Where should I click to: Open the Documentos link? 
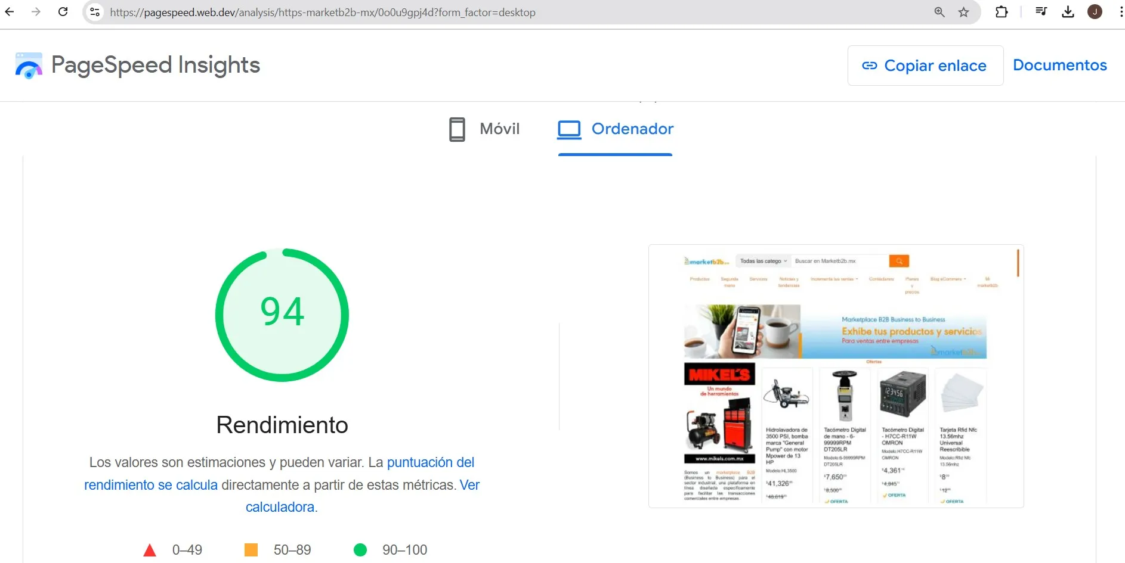(1060, 65)
